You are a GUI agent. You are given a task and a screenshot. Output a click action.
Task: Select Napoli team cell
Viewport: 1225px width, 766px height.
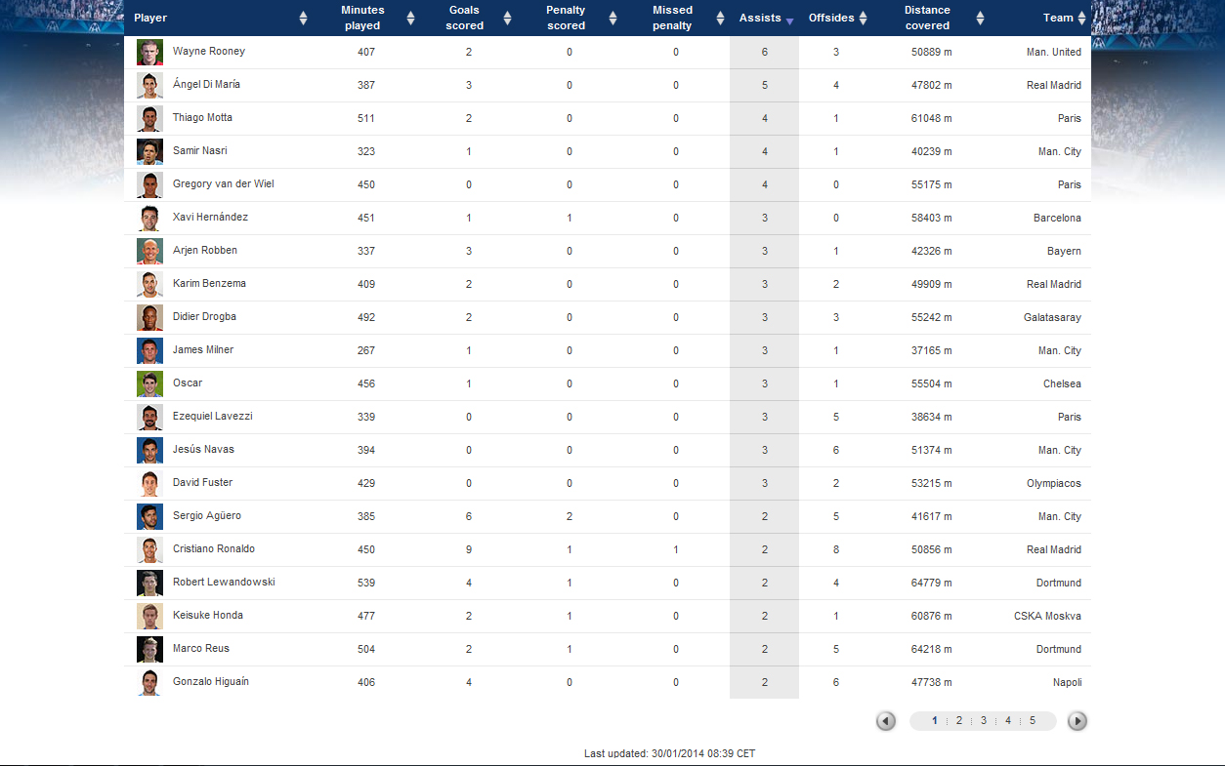tap(1067, 682)
